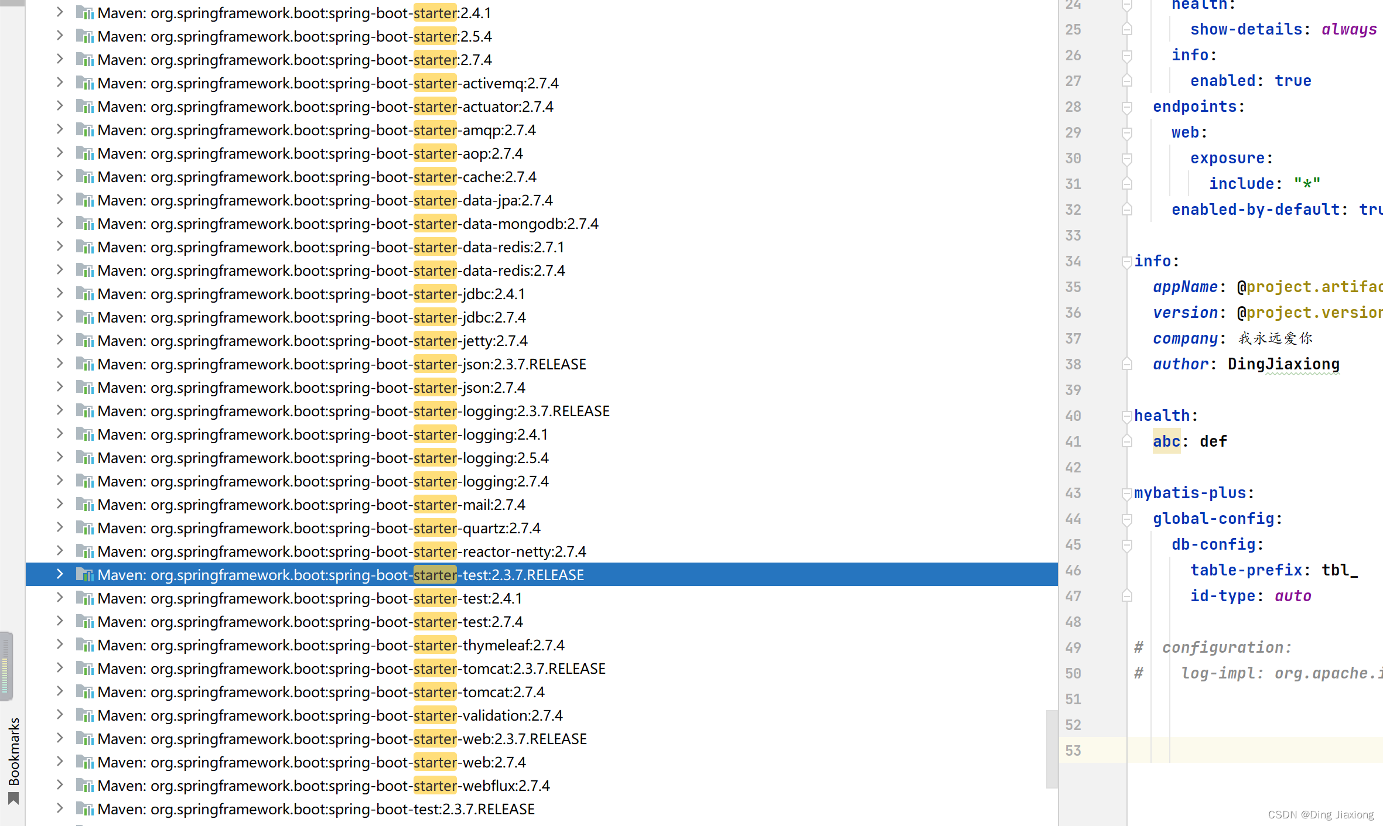Click library icon of spring-boot-starter-amqp:2.7.4
This screenshot has height=826, width=1383.
85,130
